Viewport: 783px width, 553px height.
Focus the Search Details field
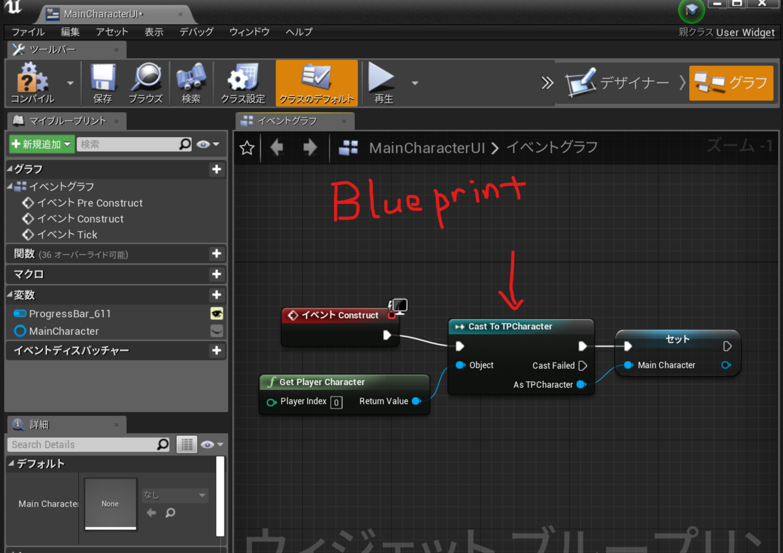coord(89,445)
